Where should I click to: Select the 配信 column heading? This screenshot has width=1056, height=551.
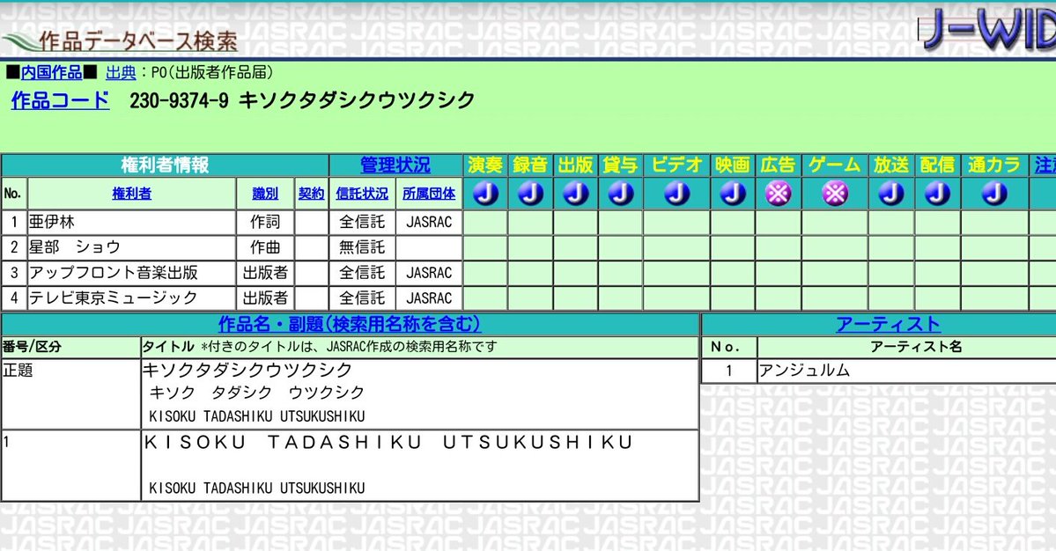(x=937, y=165)
